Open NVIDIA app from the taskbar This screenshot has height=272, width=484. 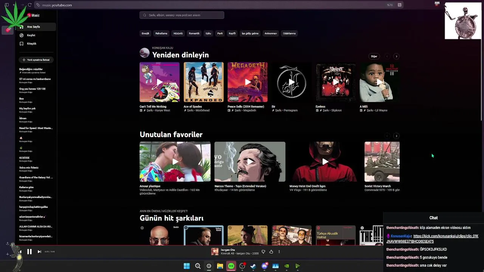(287, 266)
